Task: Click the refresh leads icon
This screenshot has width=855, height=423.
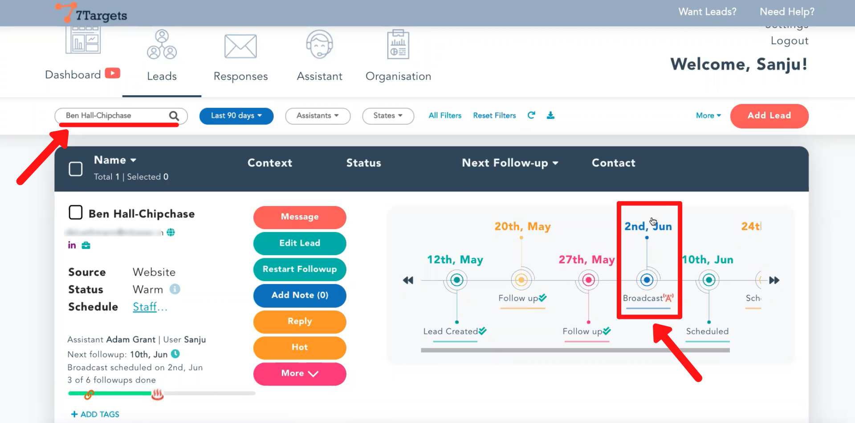Action: pos(531,115)
